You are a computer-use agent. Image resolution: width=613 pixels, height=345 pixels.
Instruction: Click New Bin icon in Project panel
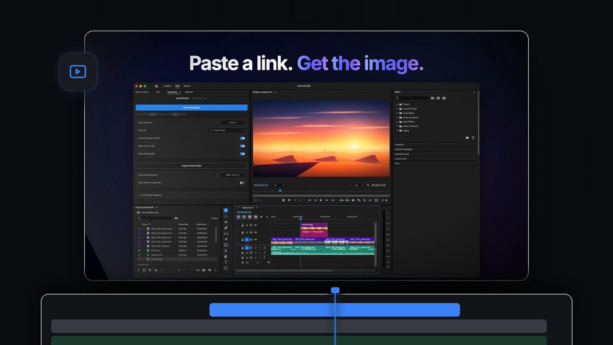[204, 270]
